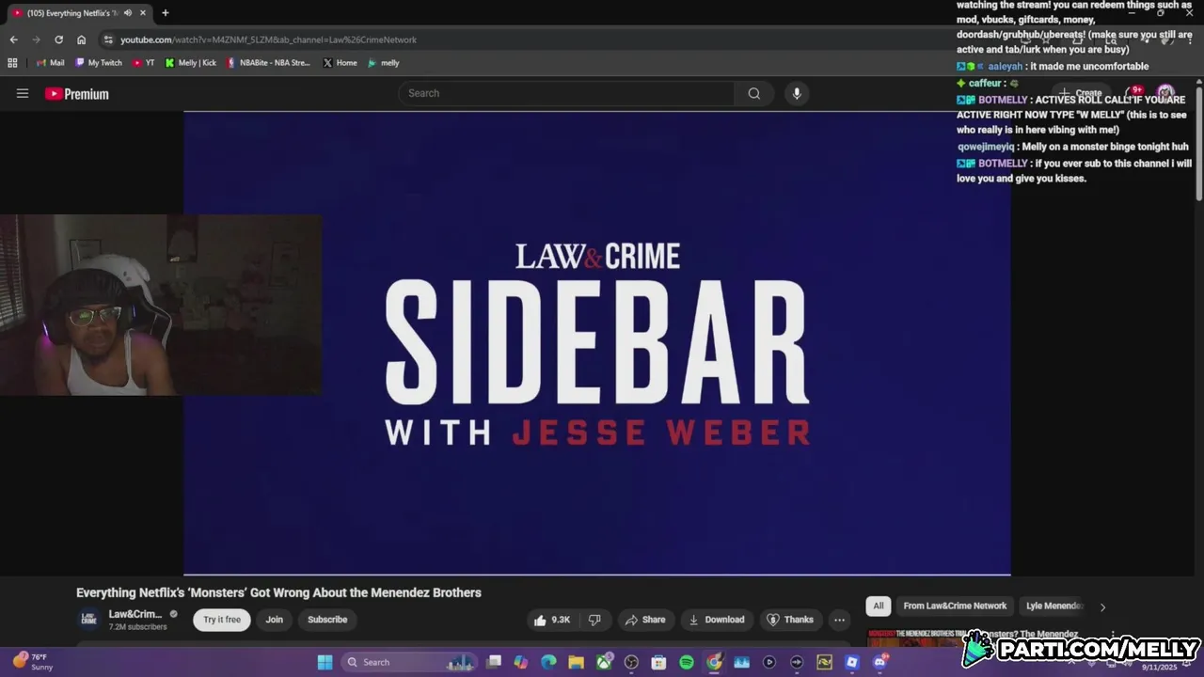The width and height of the screenshot is (1204, 677).
Task: Focus the YouTube search box
Action: 567,93
